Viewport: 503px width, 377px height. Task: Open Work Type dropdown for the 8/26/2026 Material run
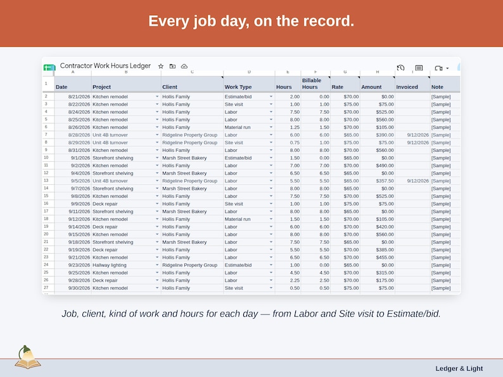tap(271, 127)
